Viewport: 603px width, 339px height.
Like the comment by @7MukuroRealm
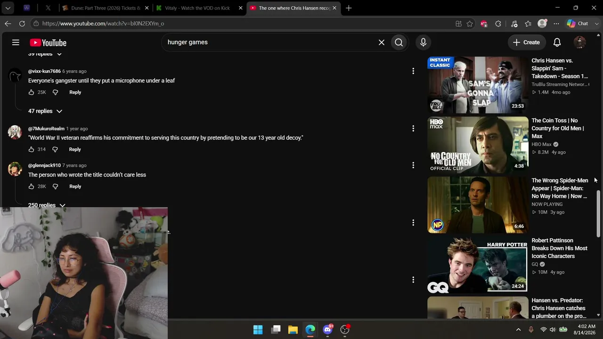[31, 149]
